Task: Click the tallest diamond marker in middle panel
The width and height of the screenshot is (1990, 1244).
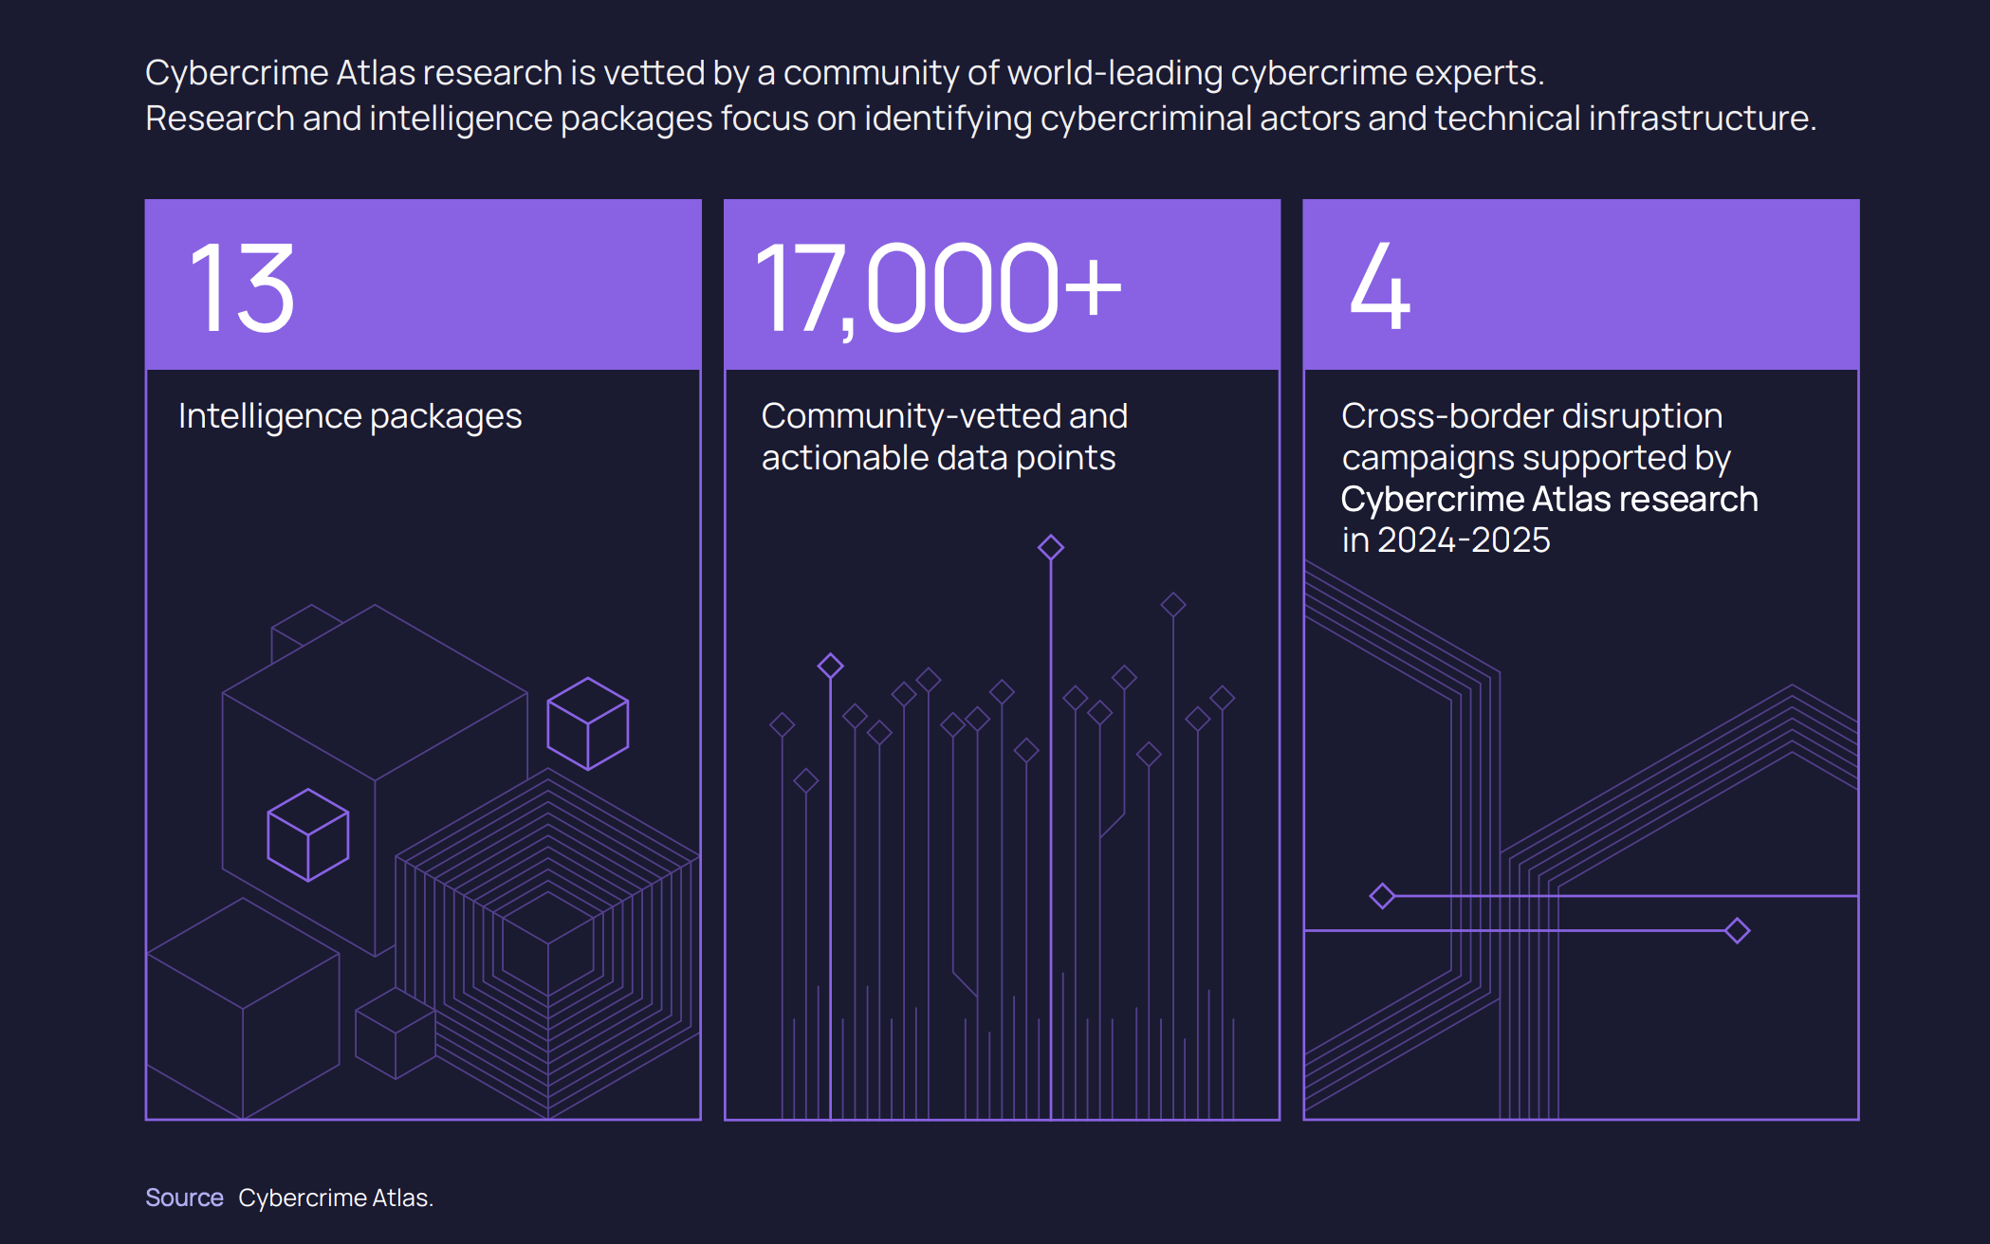Action: (1050, 547)
